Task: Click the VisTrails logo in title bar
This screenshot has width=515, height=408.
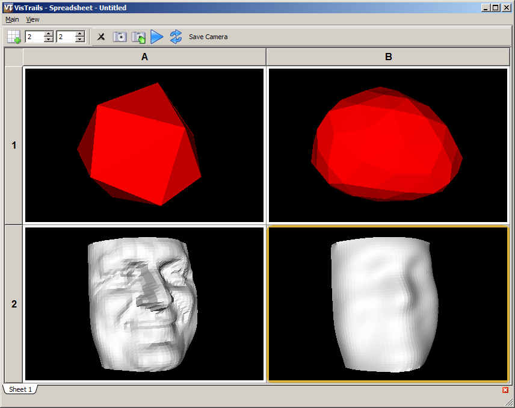Action: [x=7, y=8]
